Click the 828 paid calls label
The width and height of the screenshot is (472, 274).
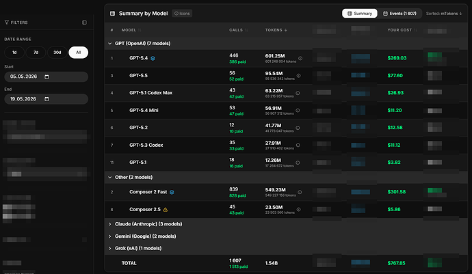(x=237, y=196)
